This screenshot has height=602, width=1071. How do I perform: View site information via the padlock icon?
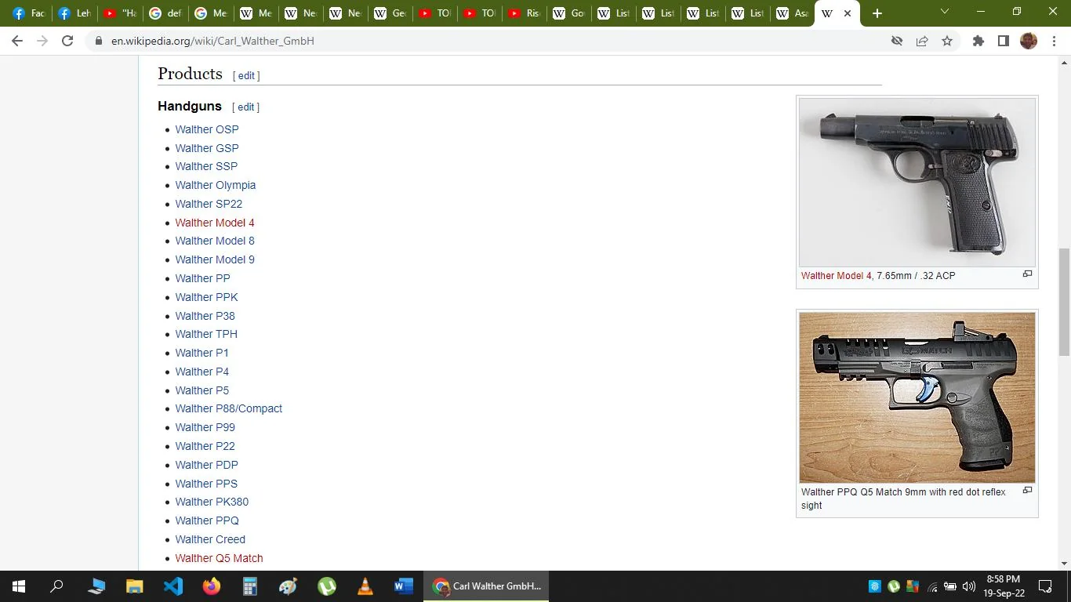[x=98, y=41]
